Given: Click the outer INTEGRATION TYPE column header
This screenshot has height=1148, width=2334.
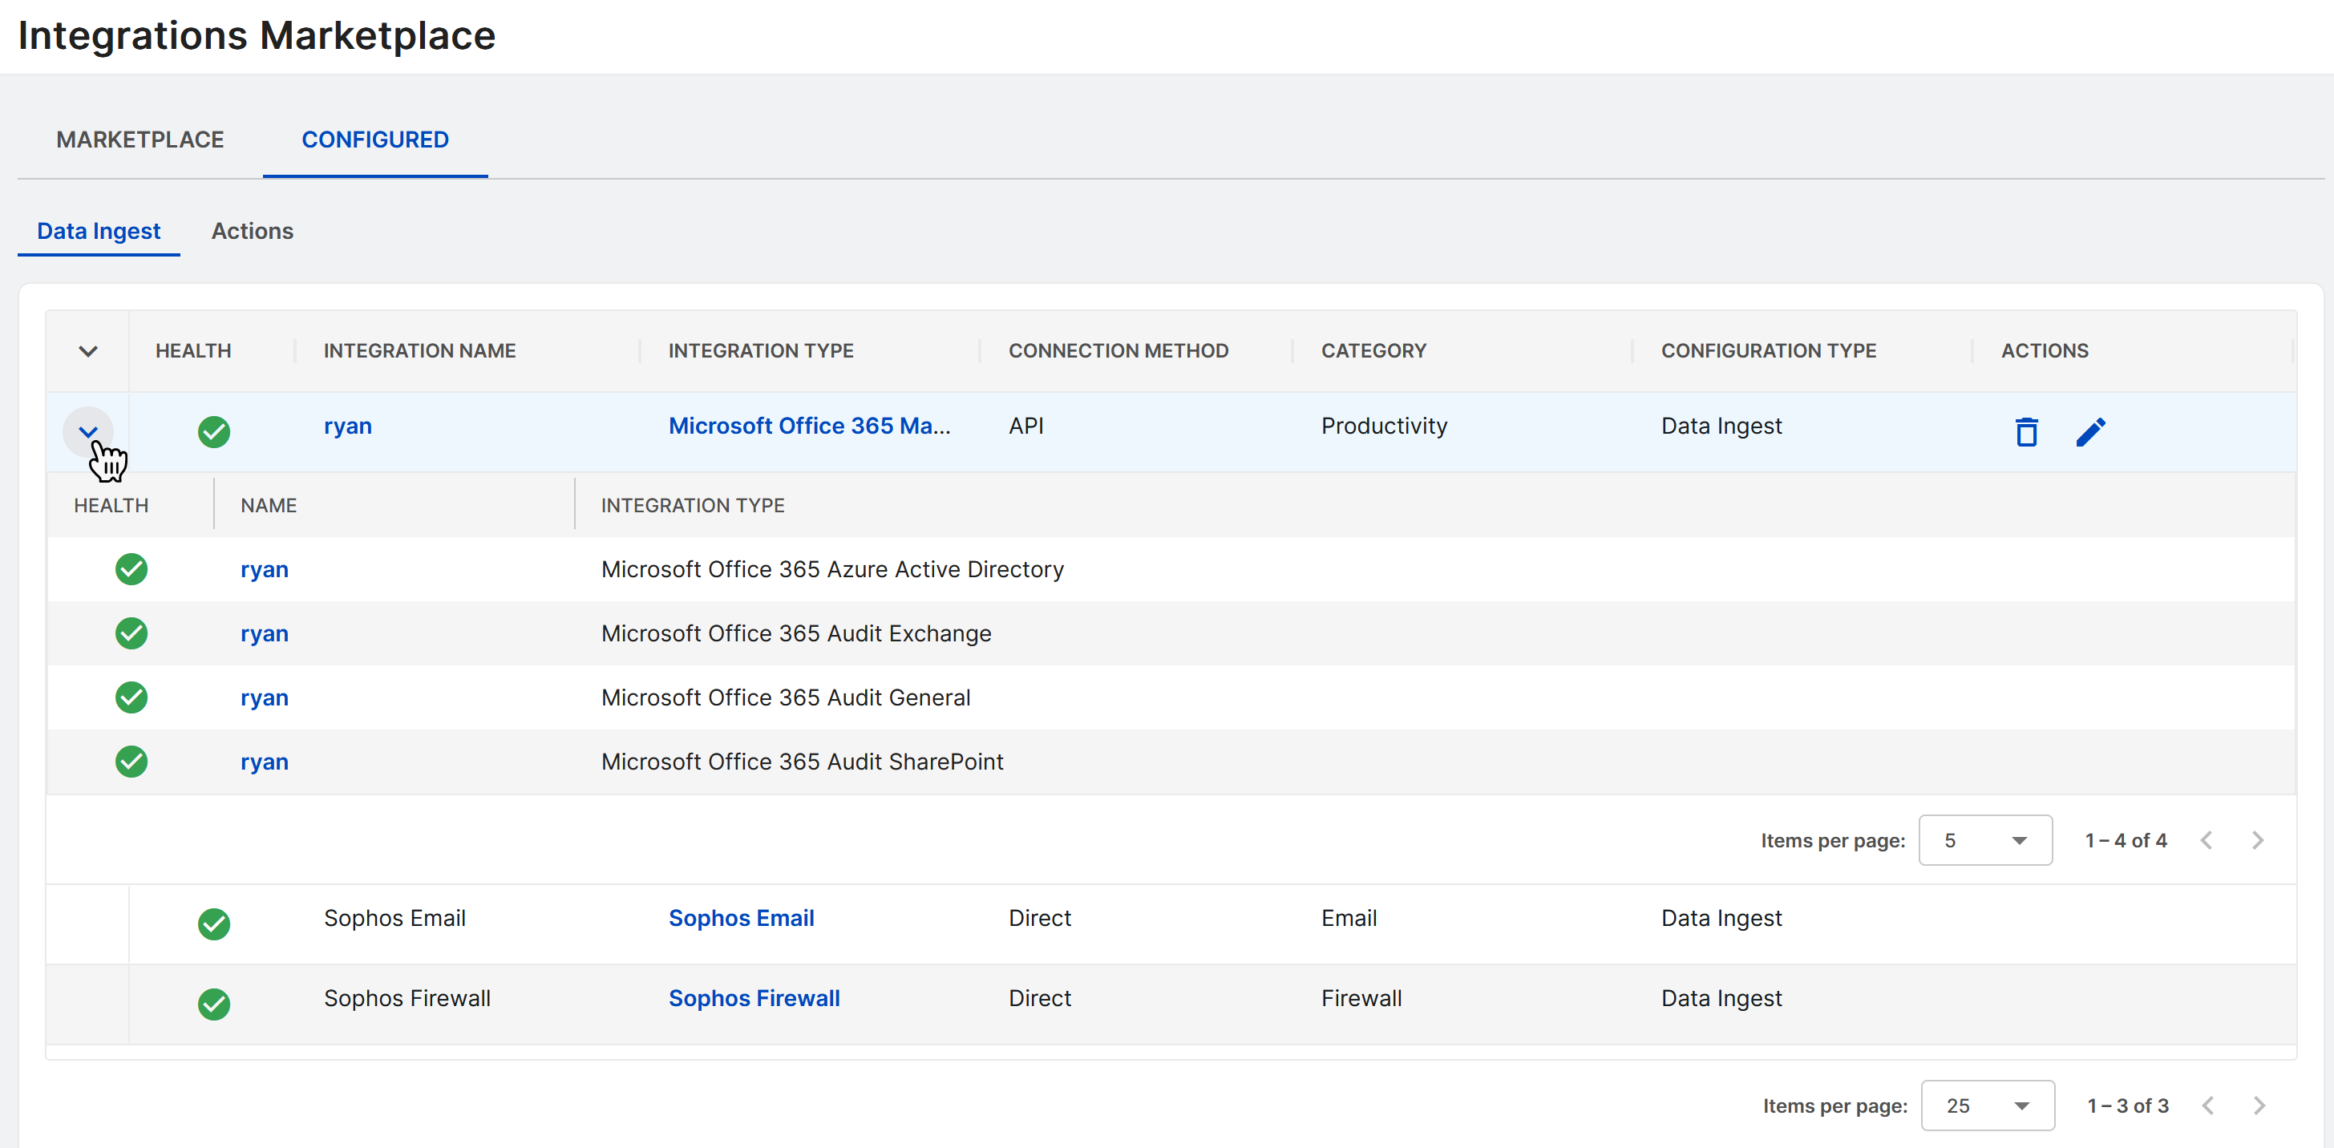Looking at the screenshot, I should coord(761,350).
